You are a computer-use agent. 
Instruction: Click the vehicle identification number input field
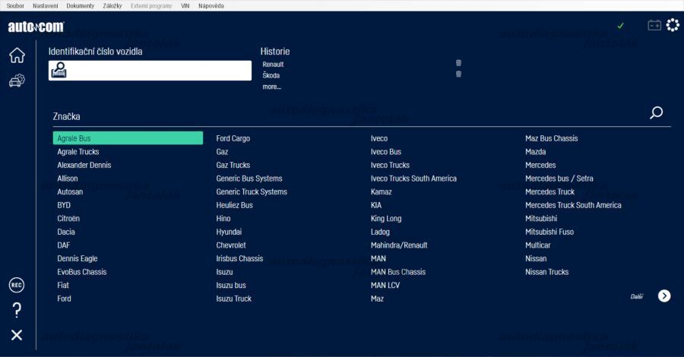point(150,70)
